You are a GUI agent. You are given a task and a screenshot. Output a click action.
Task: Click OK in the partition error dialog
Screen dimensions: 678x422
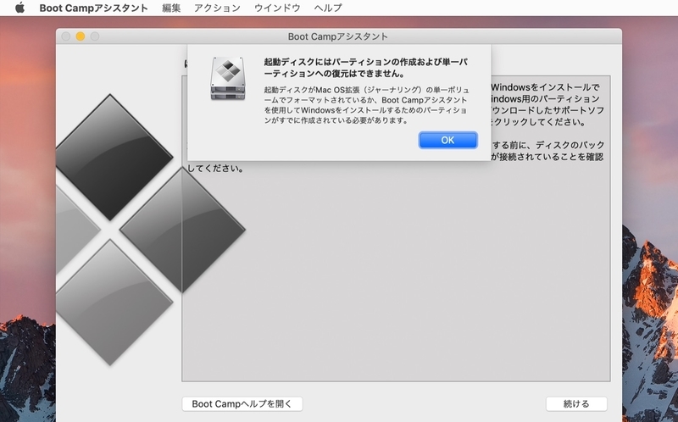point(448,140)
